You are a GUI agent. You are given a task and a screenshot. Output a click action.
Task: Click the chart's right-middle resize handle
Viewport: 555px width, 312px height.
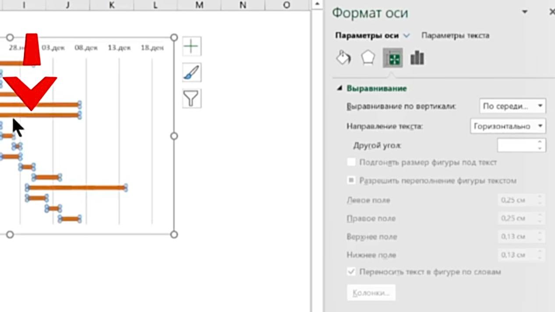[174, 136]
